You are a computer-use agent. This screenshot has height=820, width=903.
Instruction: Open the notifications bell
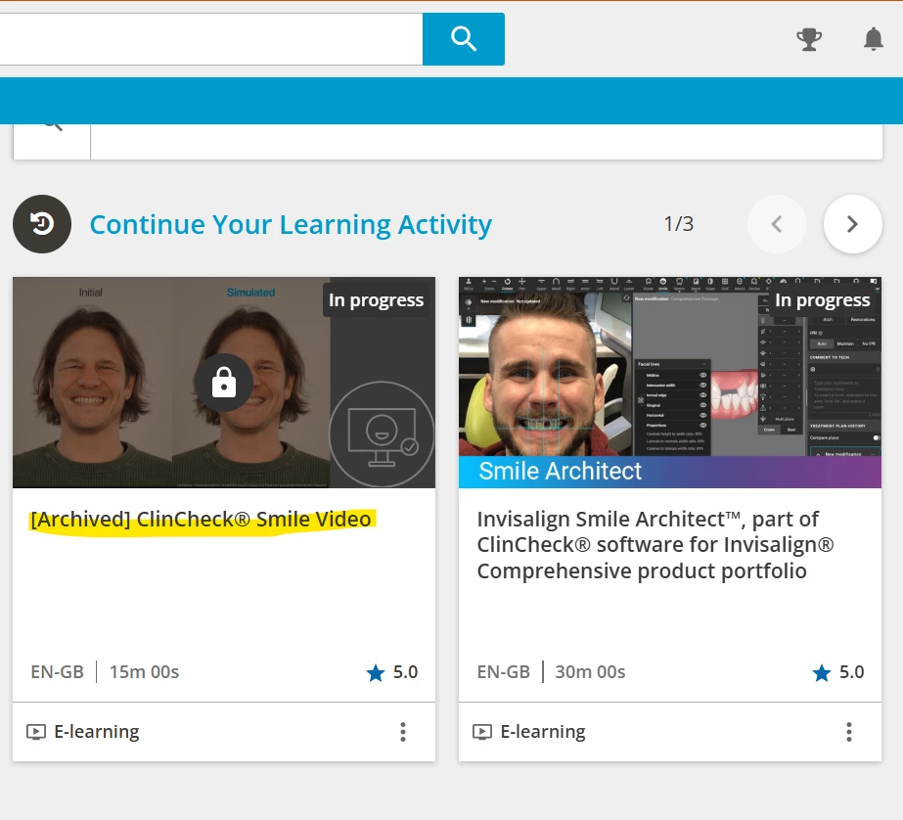tap(873, 39)
